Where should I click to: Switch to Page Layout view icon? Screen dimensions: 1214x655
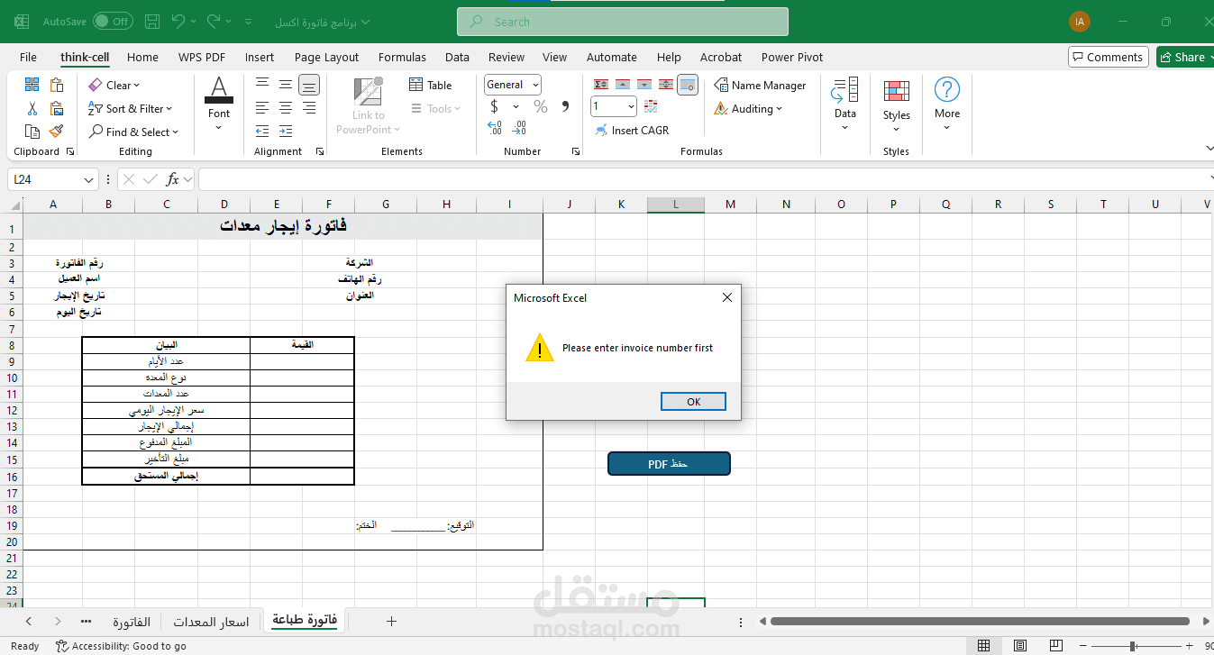tap(1019, 646)
